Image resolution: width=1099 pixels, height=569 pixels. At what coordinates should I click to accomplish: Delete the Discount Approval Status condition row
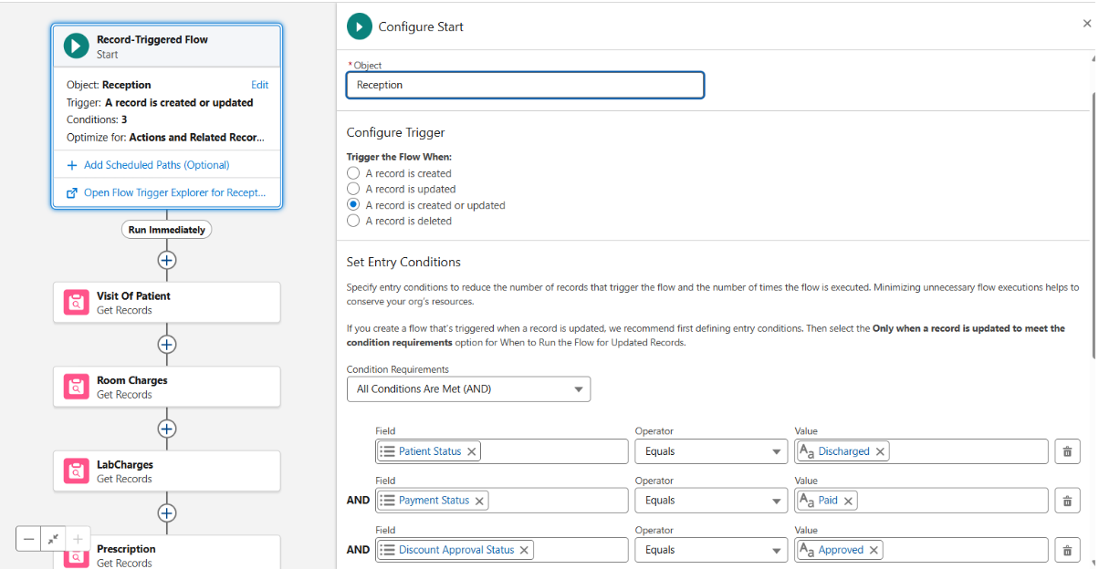click(x=1065, y=550)
